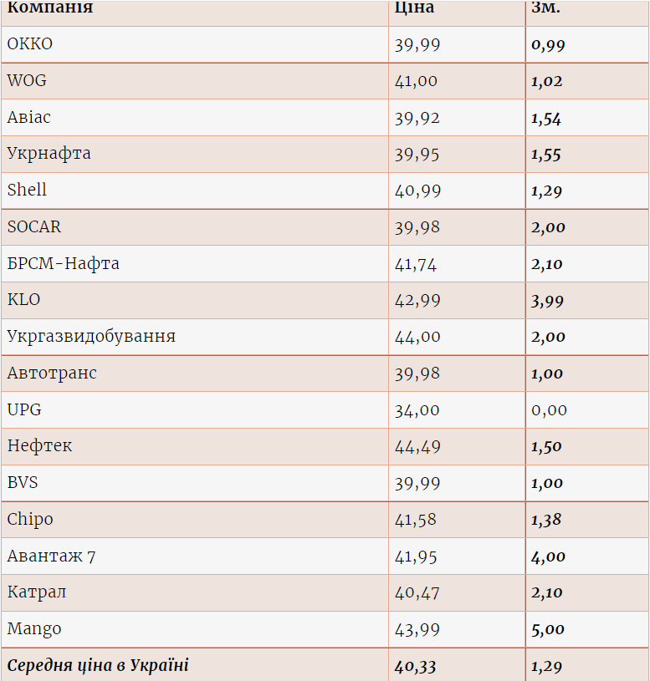Click the Авантаж 7 company name

click(x=51, y=556)
